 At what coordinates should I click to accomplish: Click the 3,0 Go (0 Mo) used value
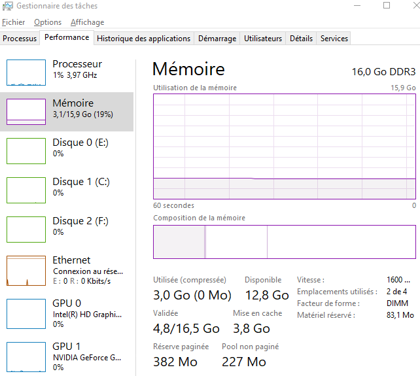coord(192,295)
